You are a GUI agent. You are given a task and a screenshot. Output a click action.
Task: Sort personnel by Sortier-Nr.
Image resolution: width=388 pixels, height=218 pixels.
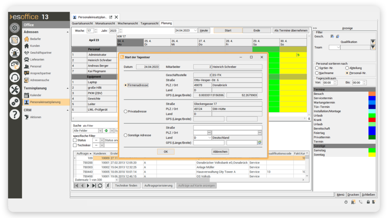pos(317,68)
